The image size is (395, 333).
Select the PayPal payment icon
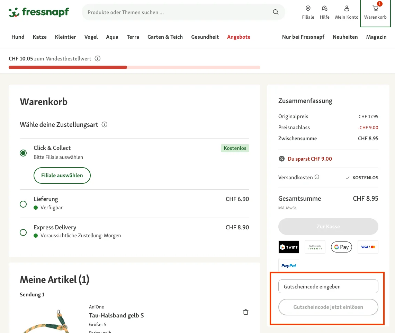pos(288,265)
